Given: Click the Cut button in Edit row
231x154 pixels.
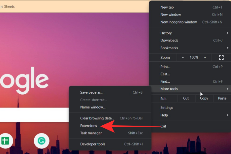Looking at the screenshot, I should click(186, 98).
